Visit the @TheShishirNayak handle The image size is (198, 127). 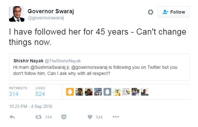[63, 61]
